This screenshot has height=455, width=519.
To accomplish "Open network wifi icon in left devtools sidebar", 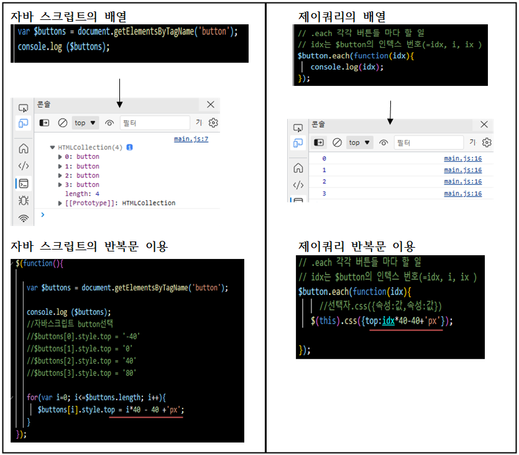I will click(24, 218).
